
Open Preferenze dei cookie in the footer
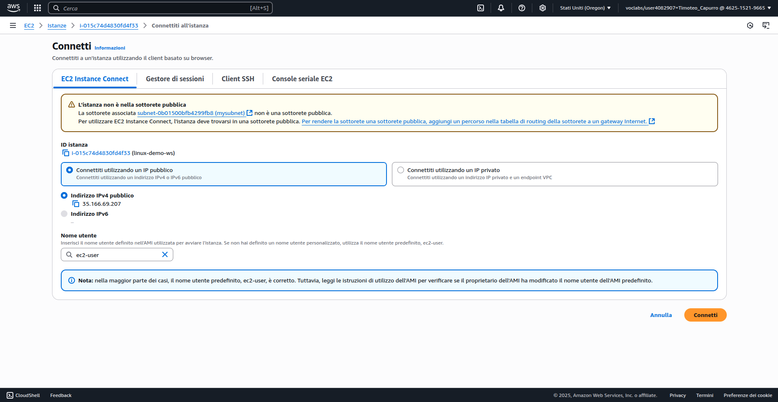tap(748, 395)
